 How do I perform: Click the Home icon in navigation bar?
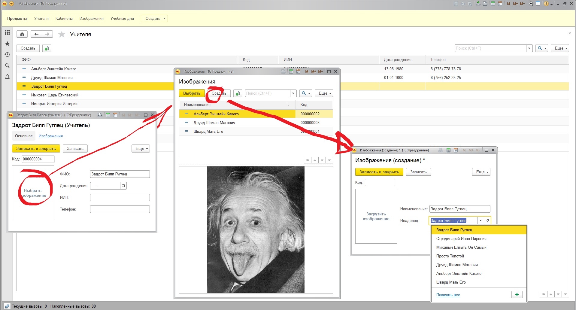[22, 34]
